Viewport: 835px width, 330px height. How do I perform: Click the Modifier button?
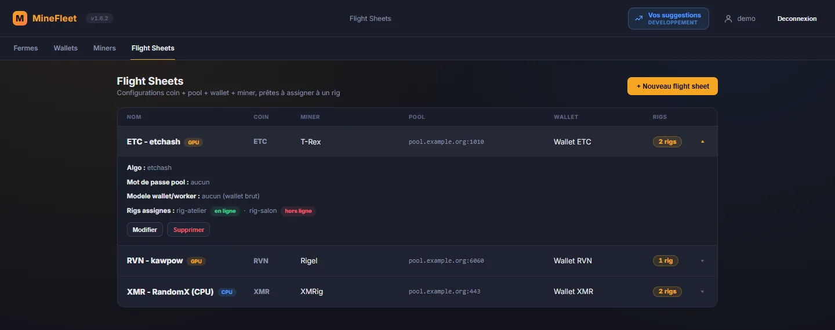[145, 230]
